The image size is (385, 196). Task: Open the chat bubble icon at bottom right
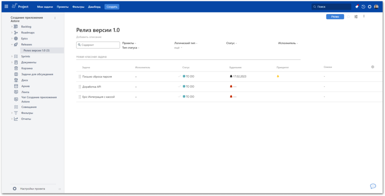[x=373, y=186]
